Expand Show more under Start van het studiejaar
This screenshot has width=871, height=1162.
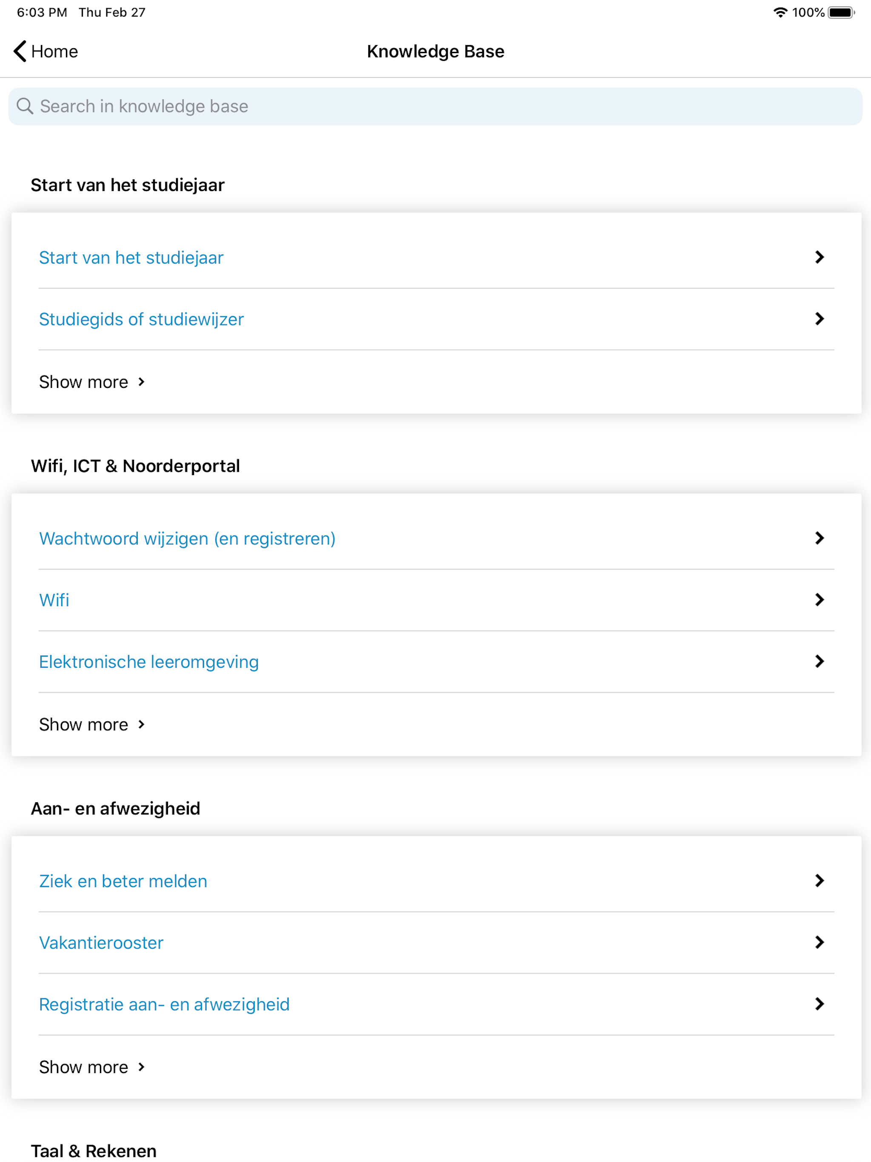click(92, 382)
